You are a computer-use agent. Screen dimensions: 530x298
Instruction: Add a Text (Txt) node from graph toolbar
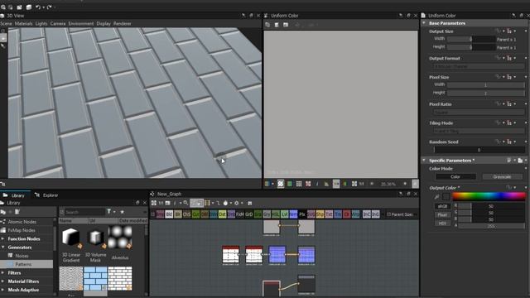pos(329,214)
